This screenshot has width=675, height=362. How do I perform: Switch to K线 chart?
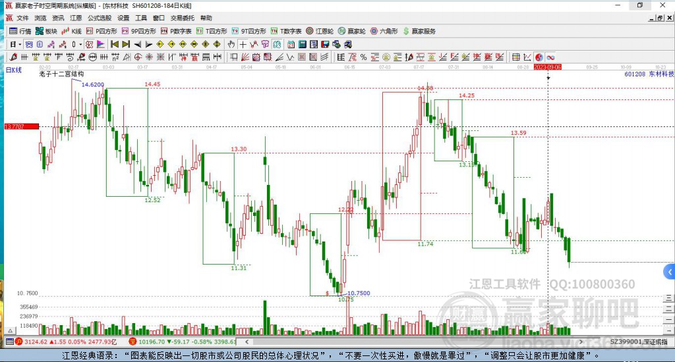click(71, 31)
